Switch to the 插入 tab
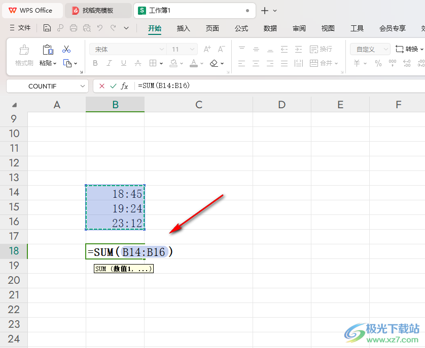Screen dimensions: 425x348 183,28
